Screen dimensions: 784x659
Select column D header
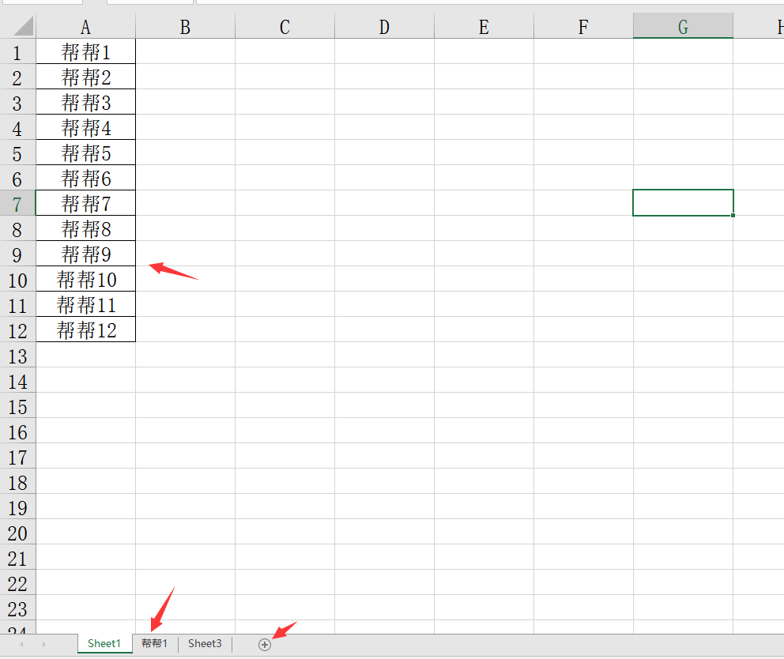click(x=384, y=27)
